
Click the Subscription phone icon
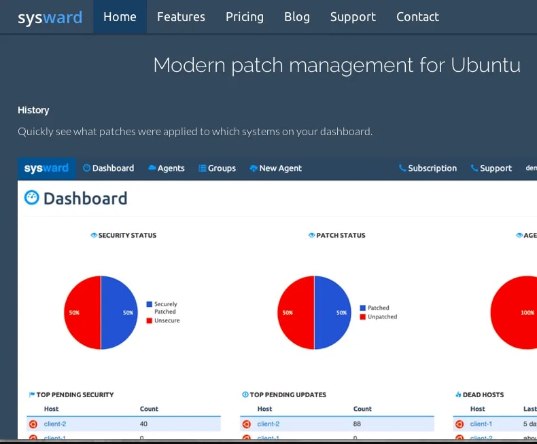pyautogui.click(x=402, y=168)
